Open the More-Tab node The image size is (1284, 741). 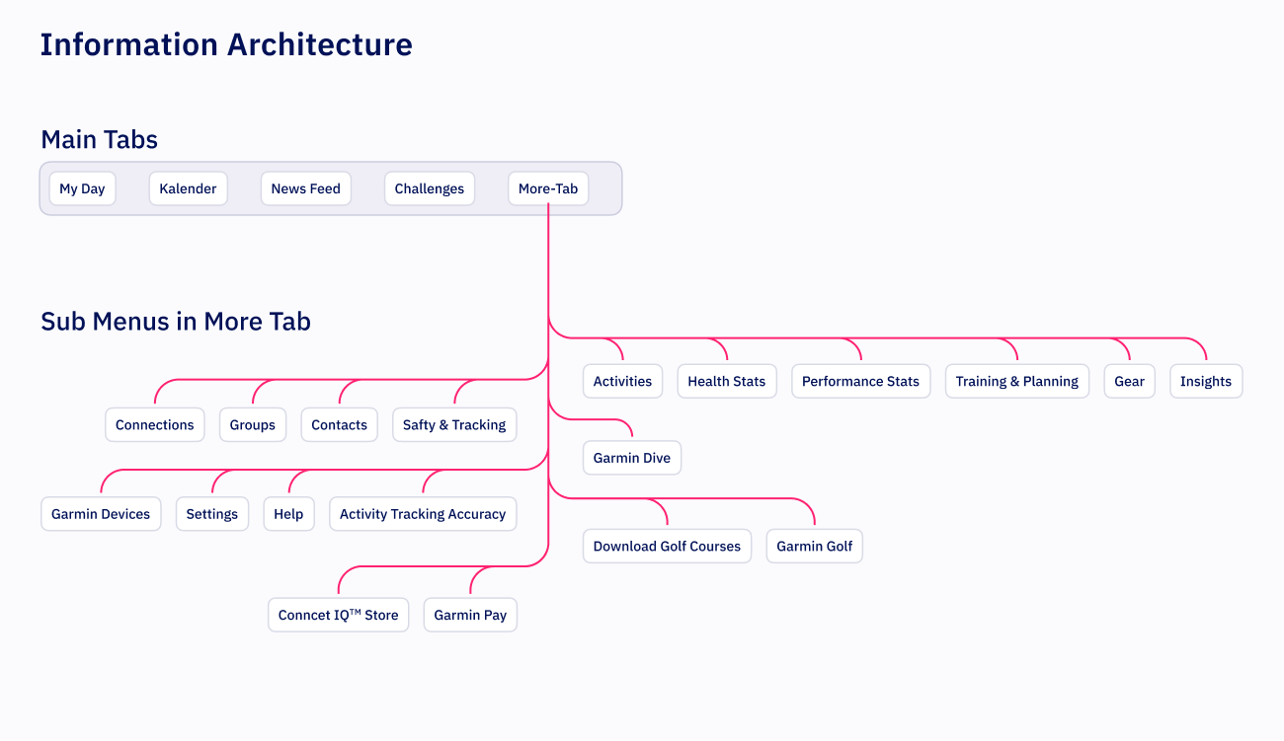[x=548, y=188]
